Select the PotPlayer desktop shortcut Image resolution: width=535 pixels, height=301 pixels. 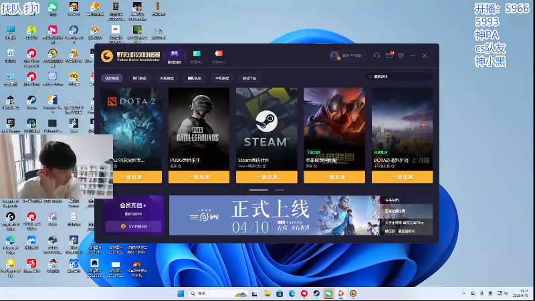[10, 268]
